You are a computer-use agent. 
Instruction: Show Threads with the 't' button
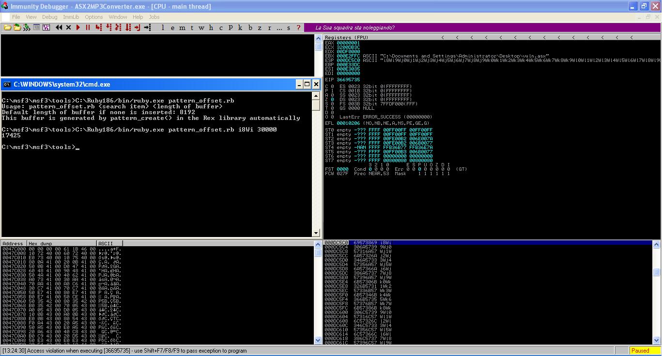[x=191, y=28]
